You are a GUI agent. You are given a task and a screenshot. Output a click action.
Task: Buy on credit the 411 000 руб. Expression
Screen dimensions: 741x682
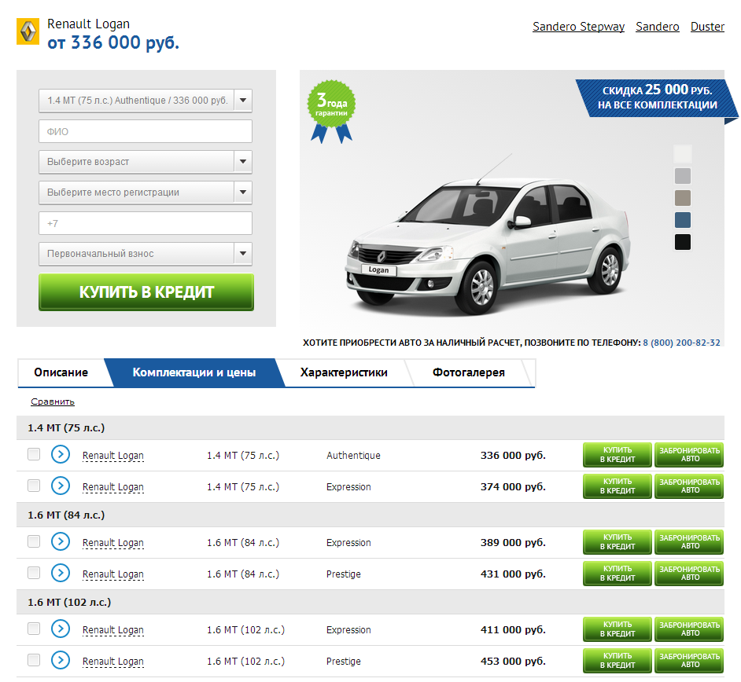617,629
